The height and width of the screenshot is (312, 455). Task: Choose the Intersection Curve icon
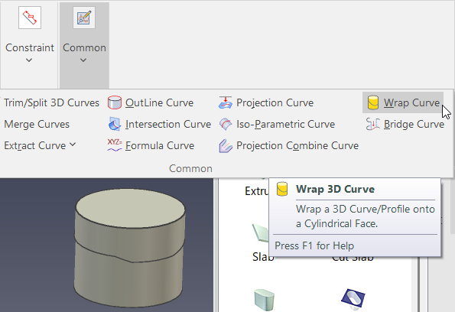[x=115, y=124]
